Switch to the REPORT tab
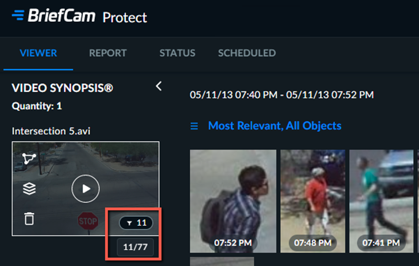The width and height of the screenshot is (419, 266). tap(108, 53)
